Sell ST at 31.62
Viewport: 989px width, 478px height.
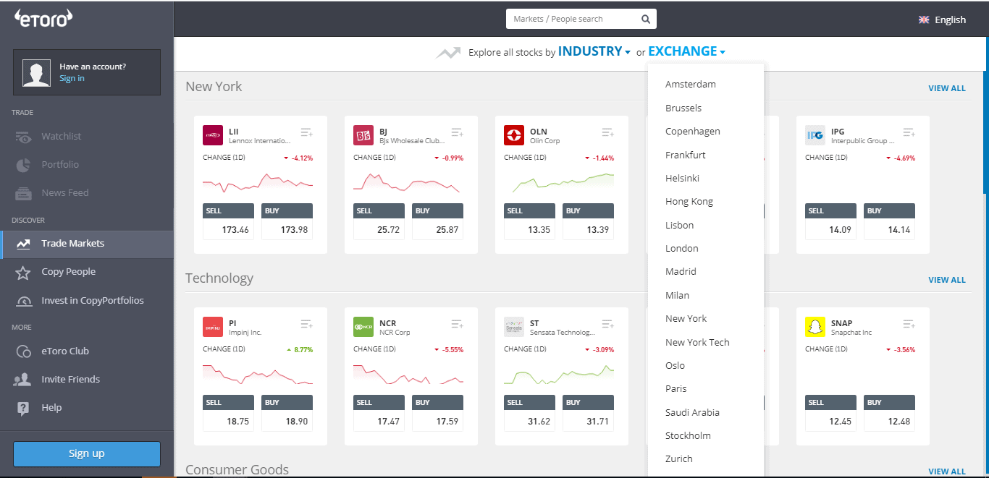[x=530, y=413]
